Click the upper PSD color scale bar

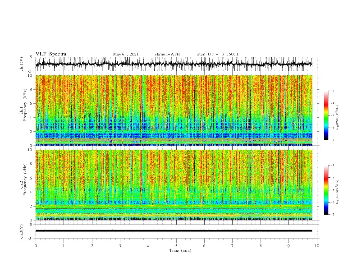click(x=326, y=115)
